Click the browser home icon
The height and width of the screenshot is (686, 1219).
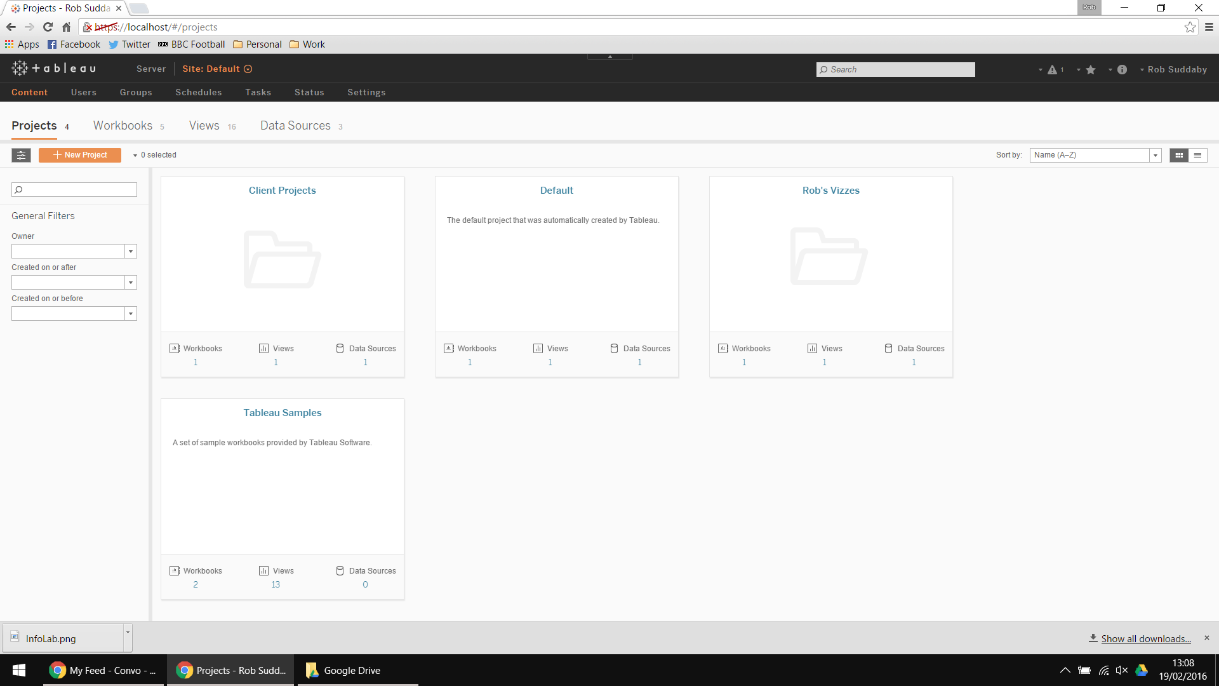tap(66, 27)
